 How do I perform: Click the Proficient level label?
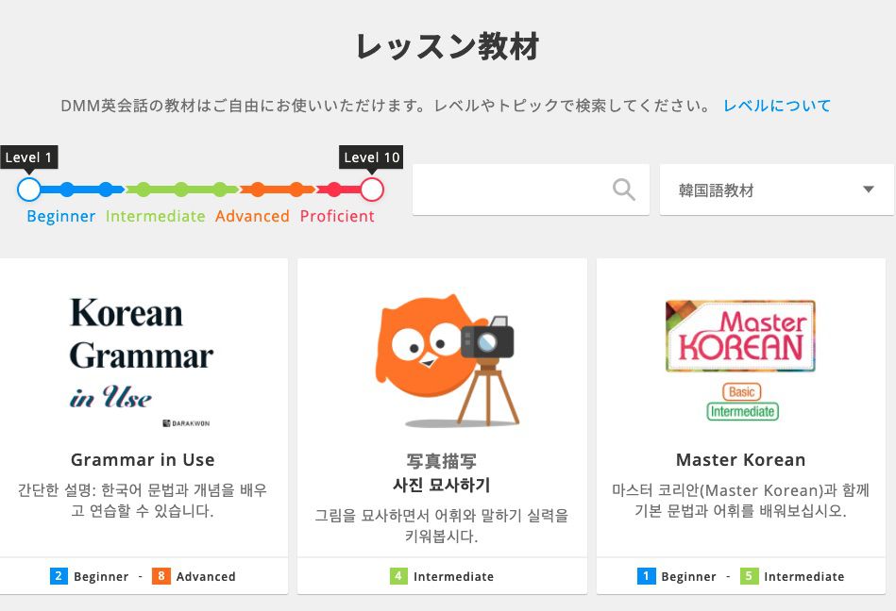[x=337, y=216]
